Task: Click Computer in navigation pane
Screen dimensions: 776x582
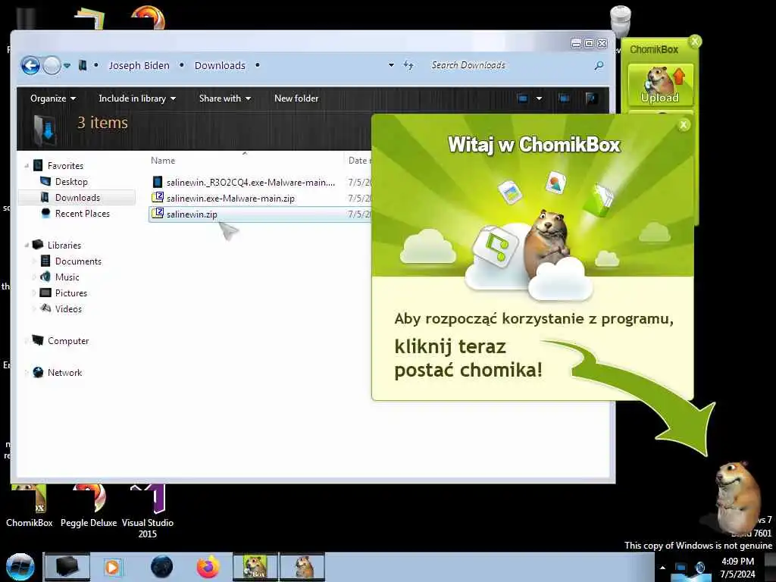Action: point(67,340)
